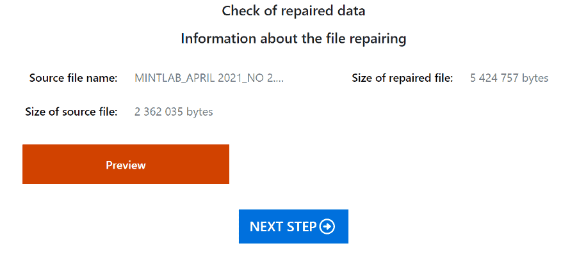Proceed with the blue NEXT STEP button
Screen dimensions: 579x253
point(293,226)
